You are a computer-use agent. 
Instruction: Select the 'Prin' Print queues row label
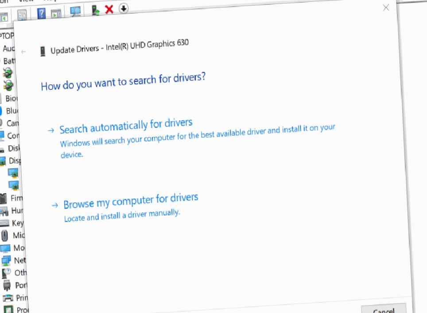[x=22, y=298]
